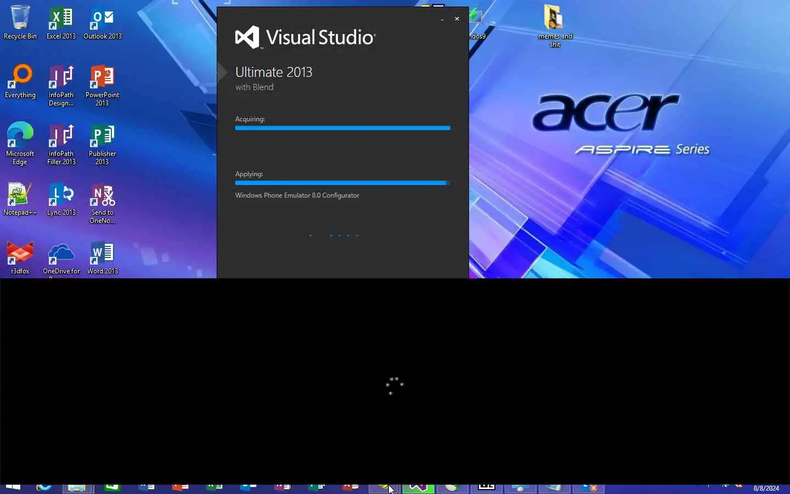Click the r3dfox desktop icon
Screen dimensions: 790x494
(20, 257)
